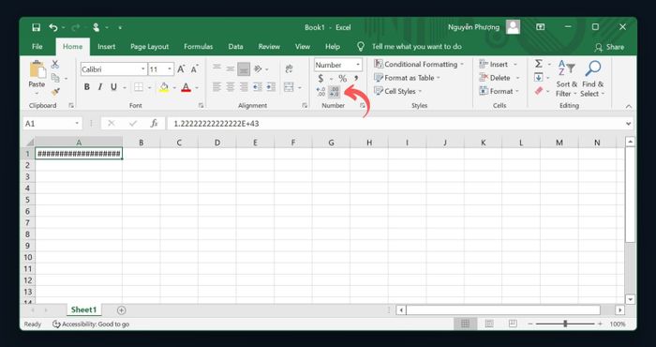This screenshot has height=347, width=656.
Task: Open the Calibri font name dropdown
Action: click(143, 69)
